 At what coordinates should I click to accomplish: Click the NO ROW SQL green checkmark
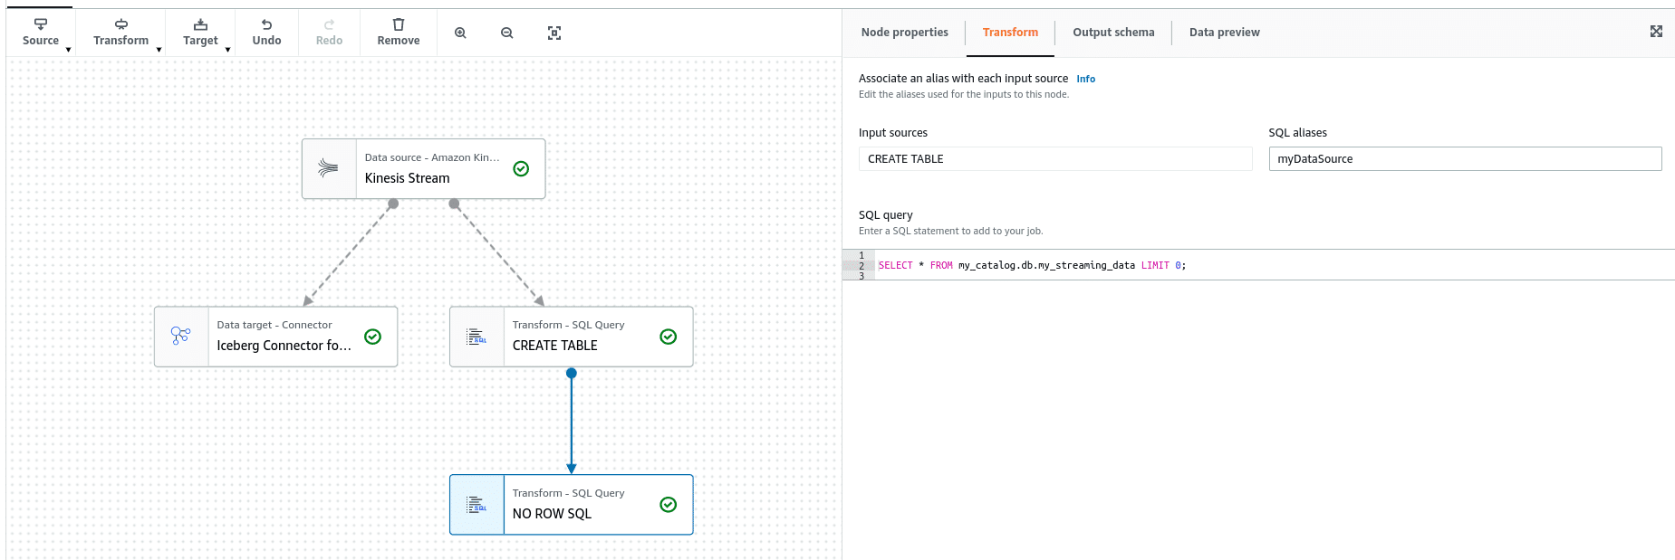[x=669, y=505]
